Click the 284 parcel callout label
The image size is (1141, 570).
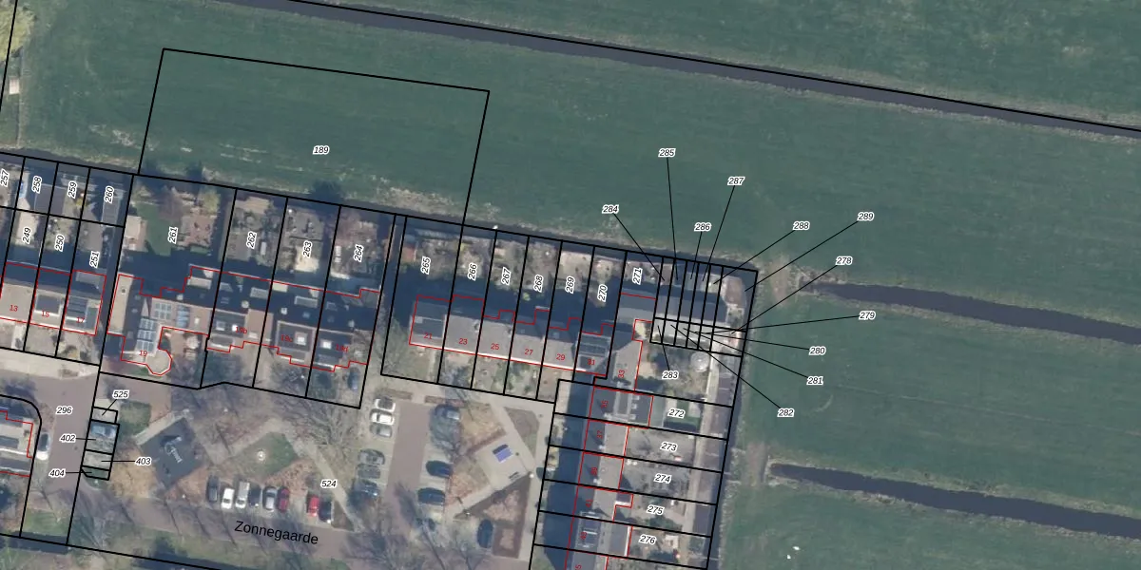click(610, 209)
